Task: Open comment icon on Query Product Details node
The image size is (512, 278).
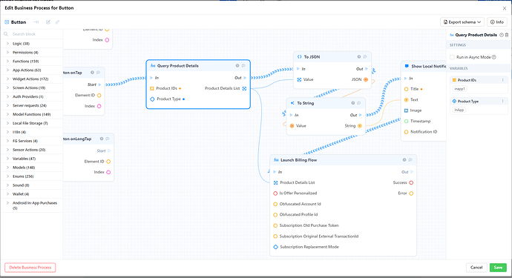Action: click(243, 65)
